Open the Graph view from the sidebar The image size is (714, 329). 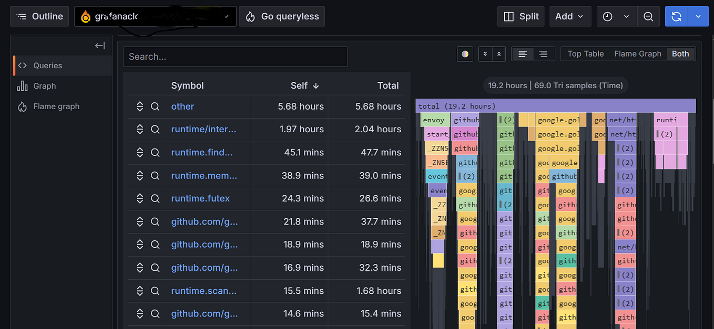pos(44,86)
